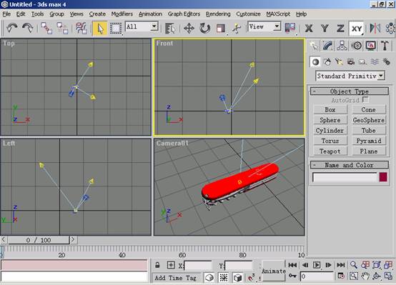This screenshot has width=396, height=285.
Task: Toggle the degradation override cube icon
Action: [237, 277]
